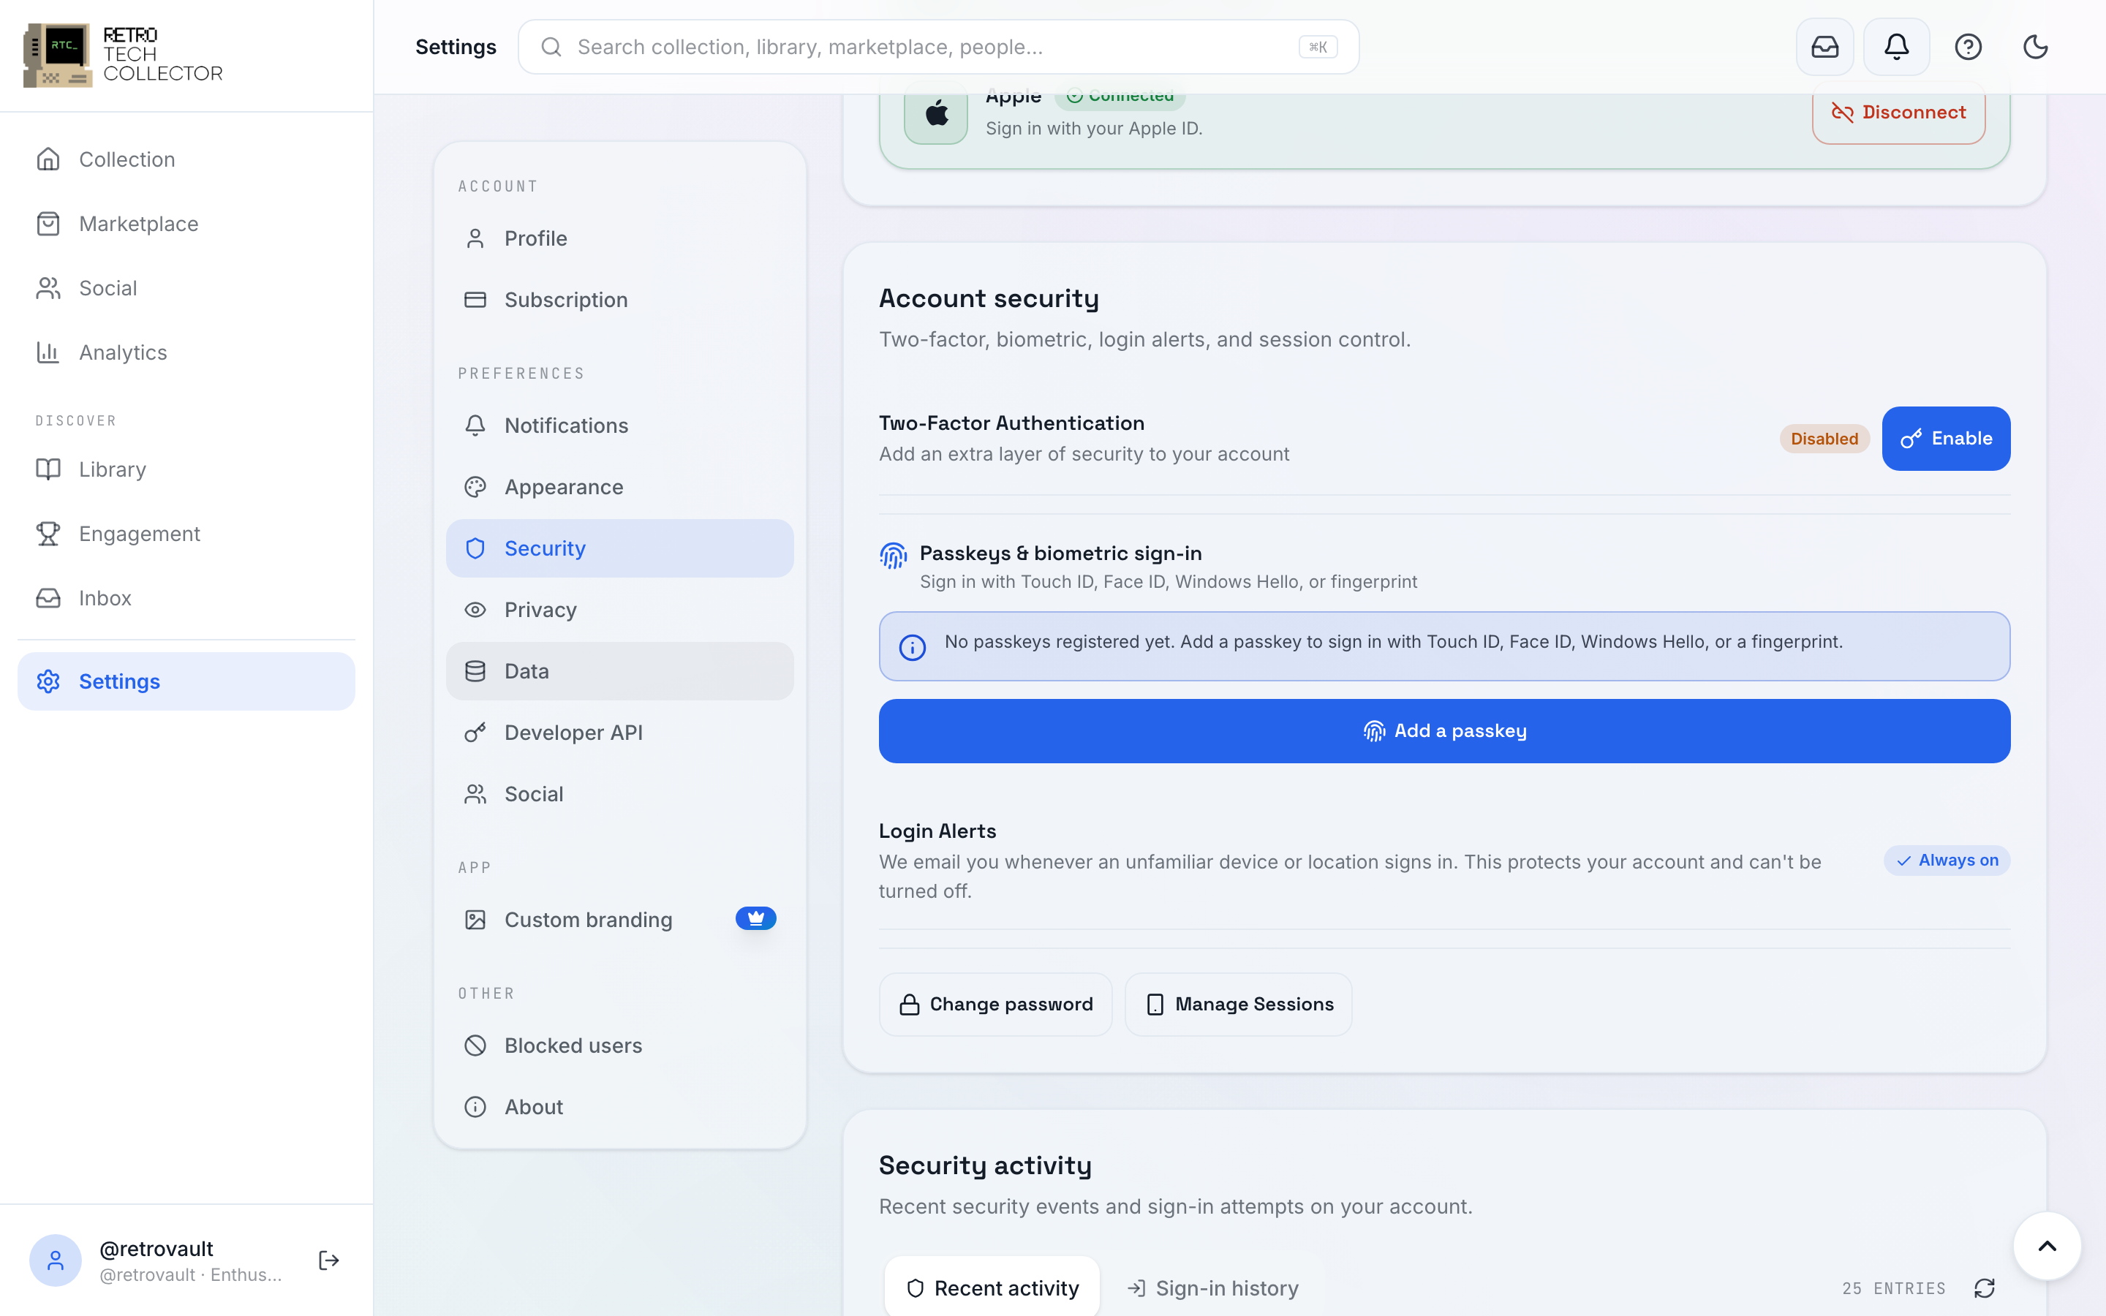The image size is (2106, 1316).
Task: Open Marketplace in the sidebar
Action: click(186, 224)
